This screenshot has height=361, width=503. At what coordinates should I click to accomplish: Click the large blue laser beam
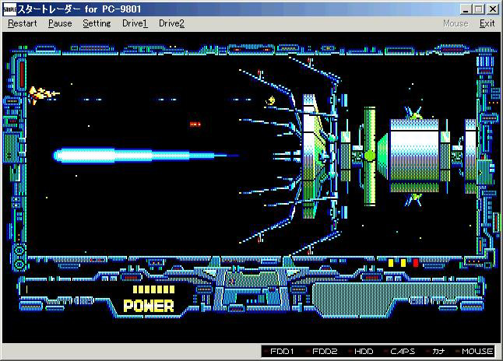point(146,156)
